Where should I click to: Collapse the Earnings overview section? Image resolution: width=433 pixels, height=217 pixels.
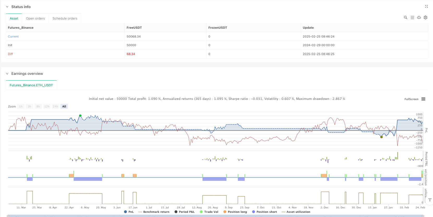point(7,74)
